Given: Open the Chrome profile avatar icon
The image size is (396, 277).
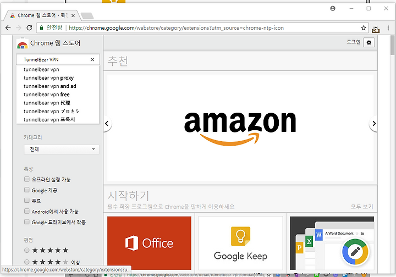Looking at the screenshot, I should 333,9.
